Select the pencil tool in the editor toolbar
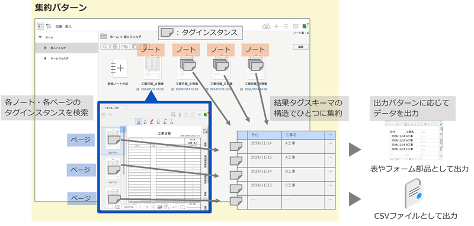The image size is (474, 226). pyautogui.click(x=145, y=122)
